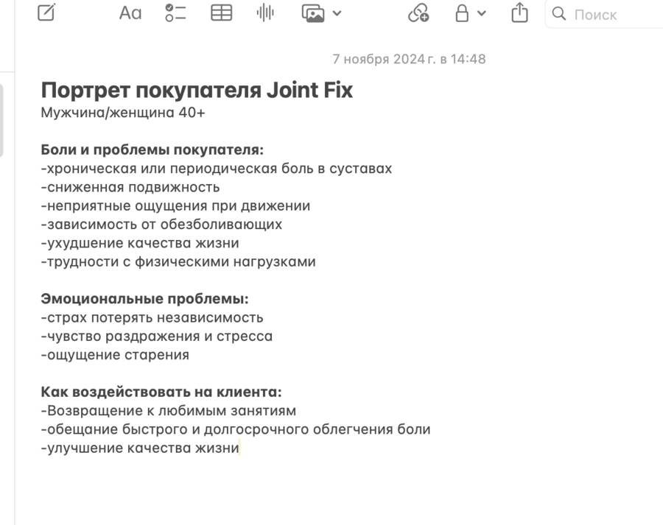Click the line -трудности с физическими нагрузками
The width and height of the screenshot is (663, 525).
point(178,261)
